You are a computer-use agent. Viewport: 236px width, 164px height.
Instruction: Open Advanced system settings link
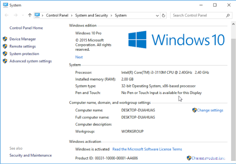(x=31, y=61)
